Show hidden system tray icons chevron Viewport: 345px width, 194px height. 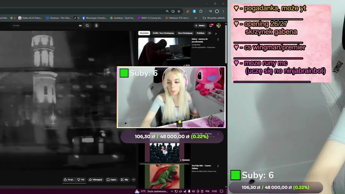pos(172,191)
